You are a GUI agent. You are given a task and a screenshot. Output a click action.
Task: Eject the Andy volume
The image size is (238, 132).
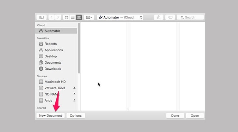click(x=74, y=100)
